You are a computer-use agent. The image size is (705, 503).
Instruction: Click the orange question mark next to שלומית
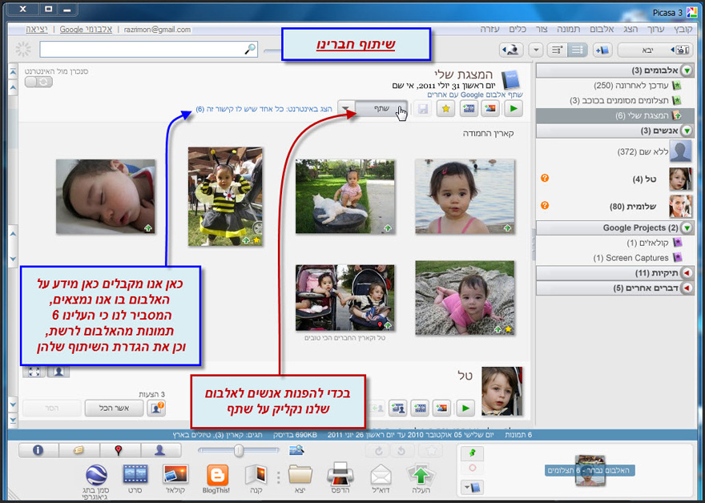pos(545,205)
